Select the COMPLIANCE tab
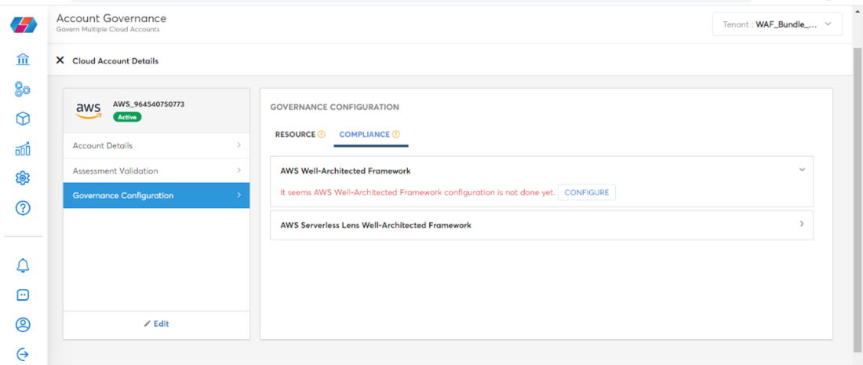 tap(364, 134)
